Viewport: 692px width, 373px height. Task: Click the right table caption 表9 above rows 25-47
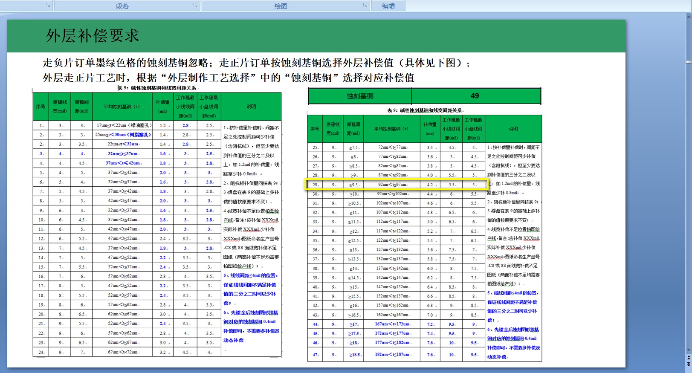424,110
